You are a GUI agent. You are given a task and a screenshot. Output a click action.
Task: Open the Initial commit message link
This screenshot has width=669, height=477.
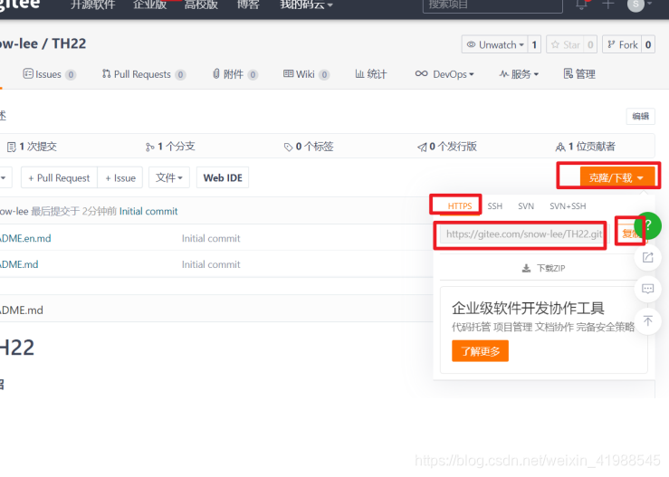coord(148,211)
